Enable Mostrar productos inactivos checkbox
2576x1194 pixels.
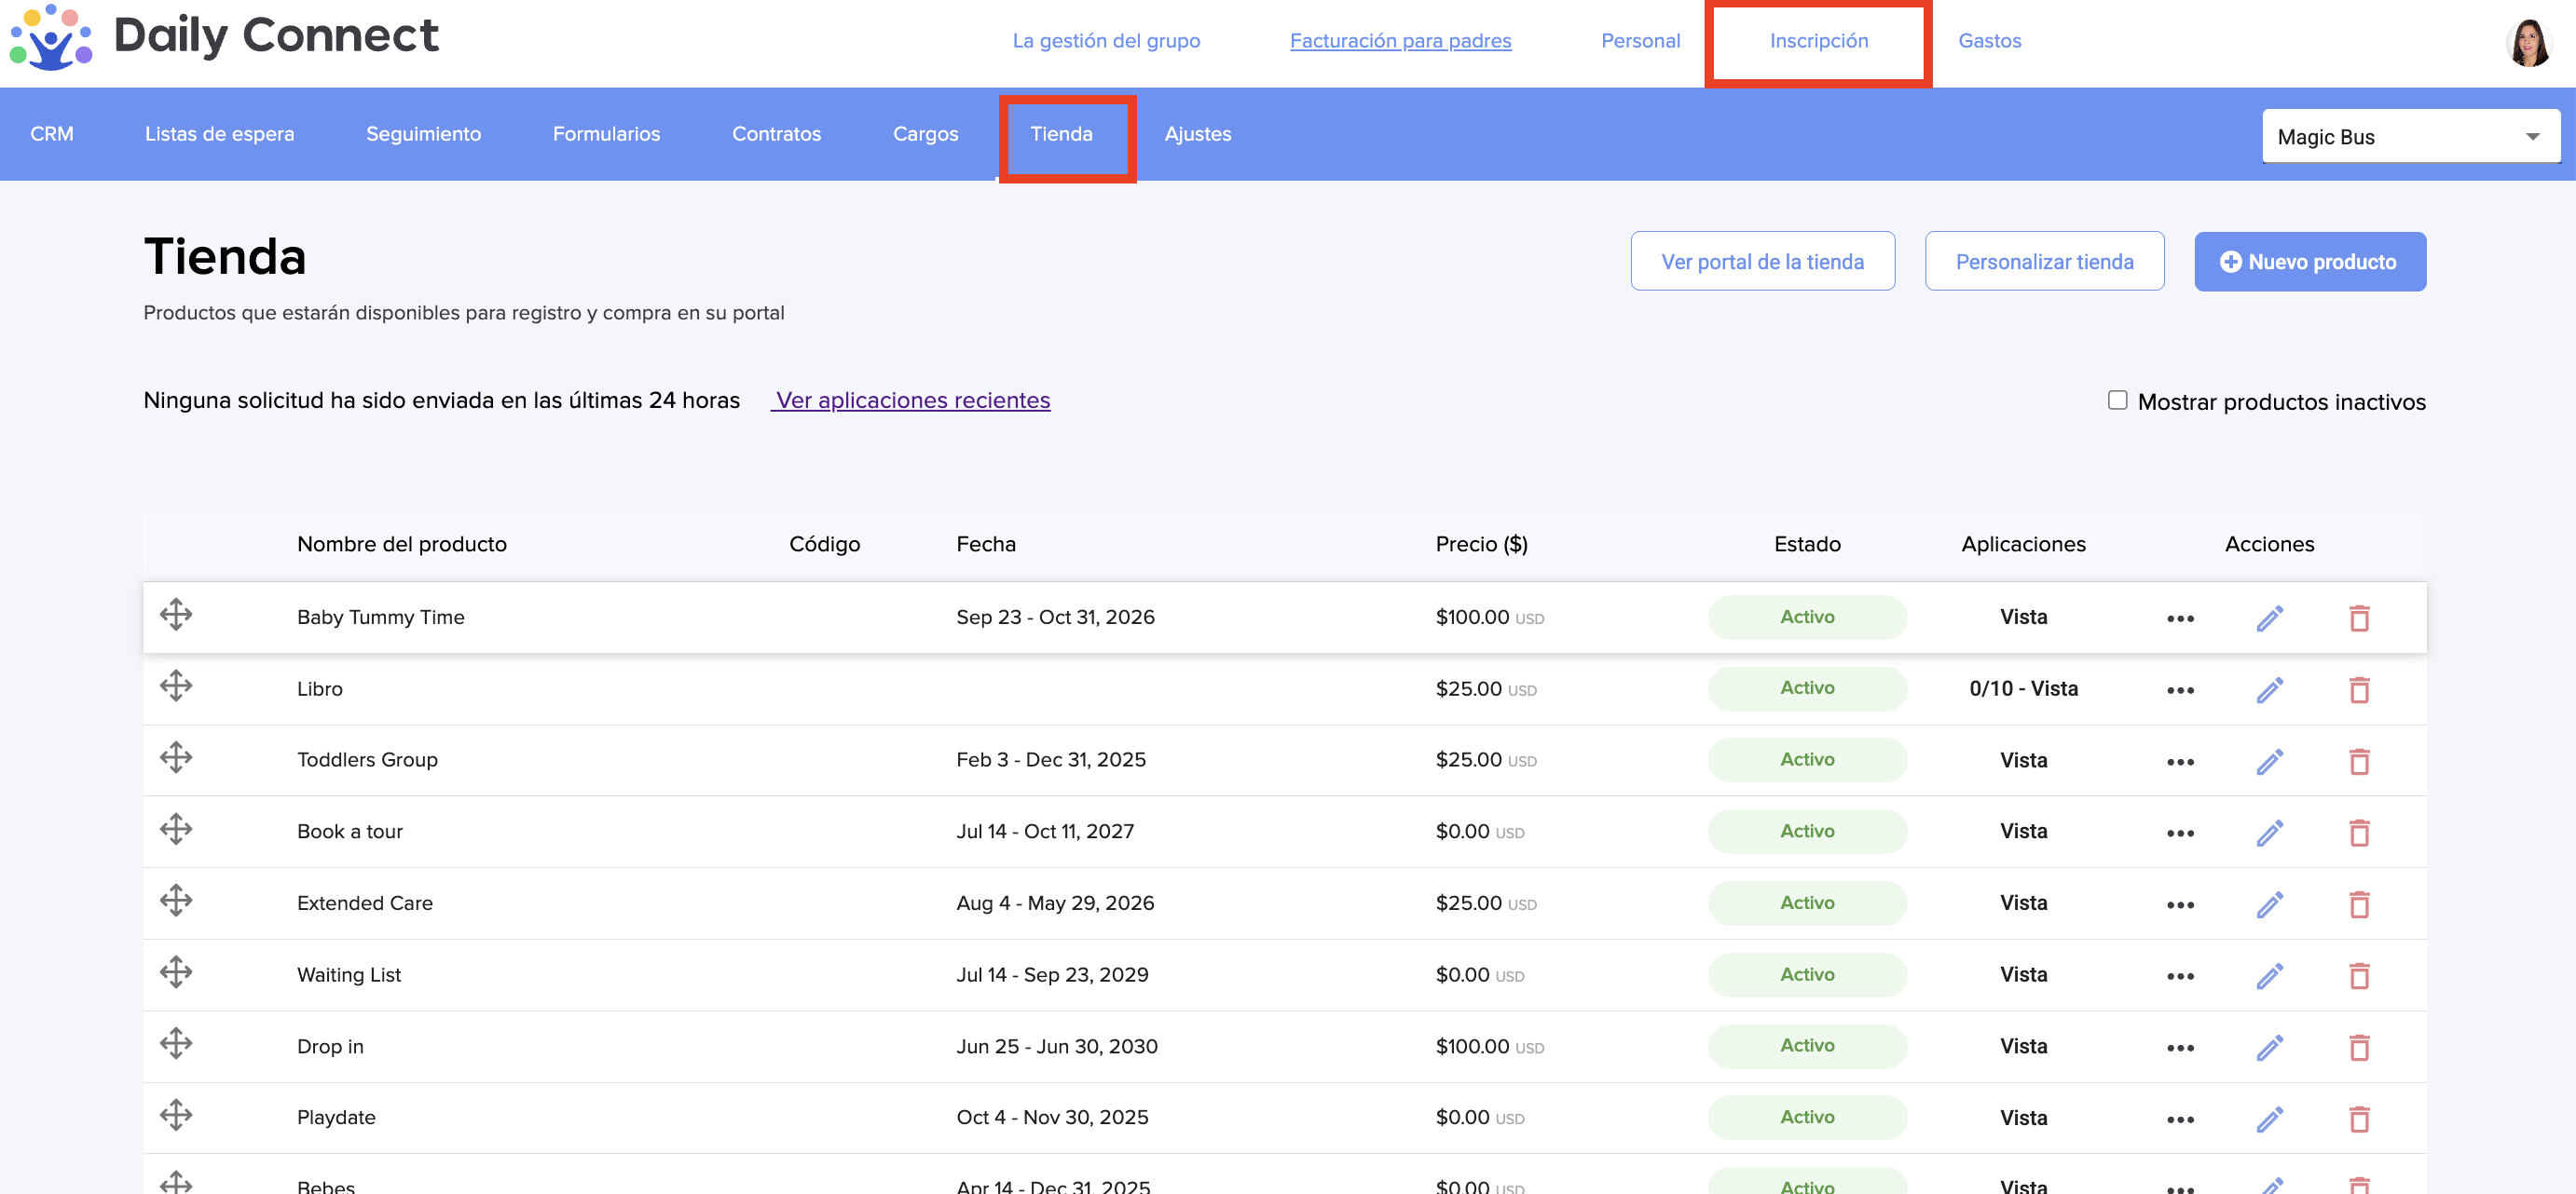(2117, 400)
